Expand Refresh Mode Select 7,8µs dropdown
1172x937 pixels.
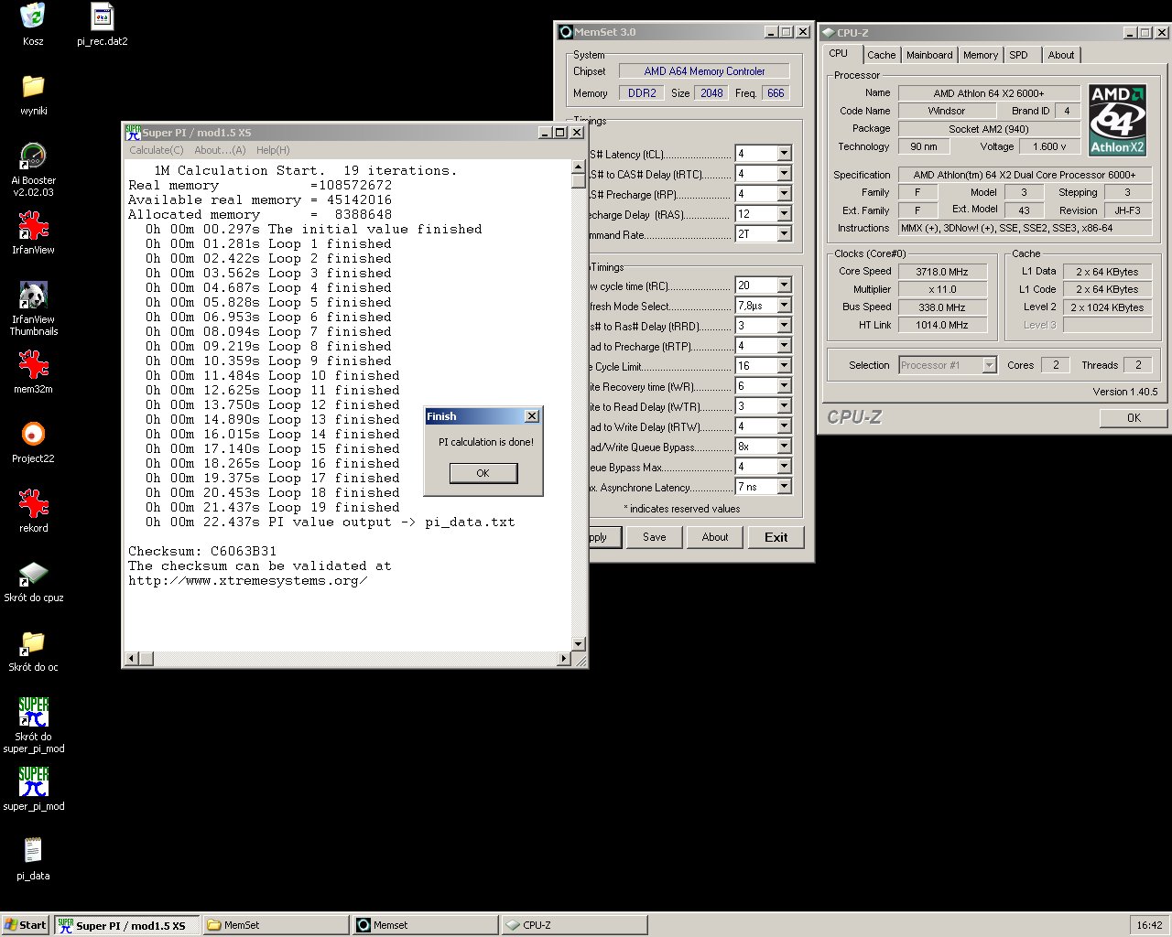(x=785, y=306)
